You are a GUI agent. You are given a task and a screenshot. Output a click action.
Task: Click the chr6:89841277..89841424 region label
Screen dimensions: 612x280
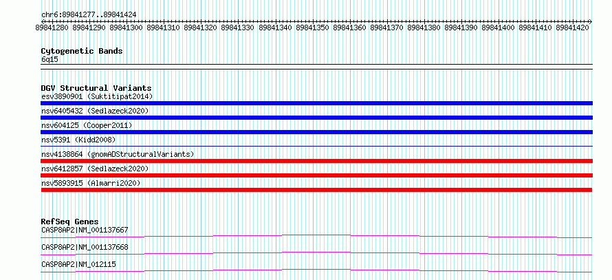click(89, 15)
